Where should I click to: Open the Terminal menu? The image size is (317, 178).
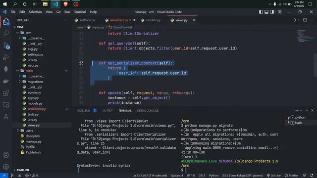click(x=80, y=12)
